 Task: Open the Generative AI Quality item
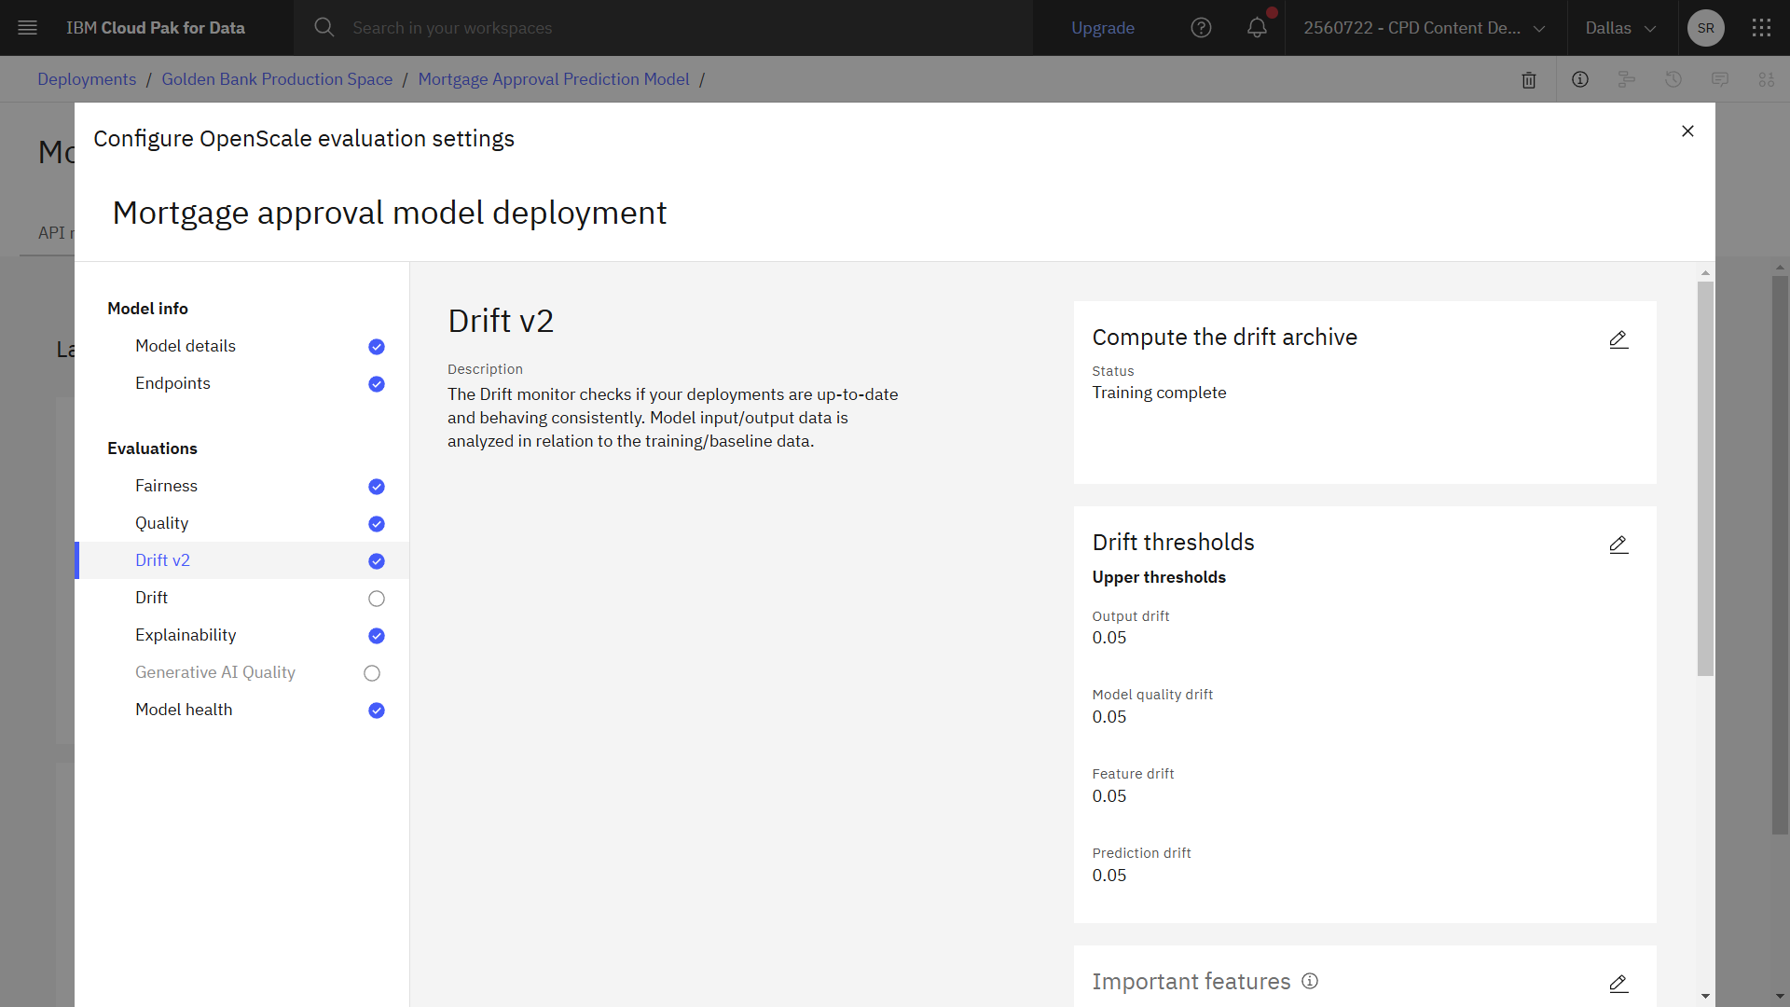tap(215, 672)
